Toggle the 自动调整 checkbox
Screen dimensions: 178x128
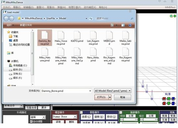click(x=31, y=121)
